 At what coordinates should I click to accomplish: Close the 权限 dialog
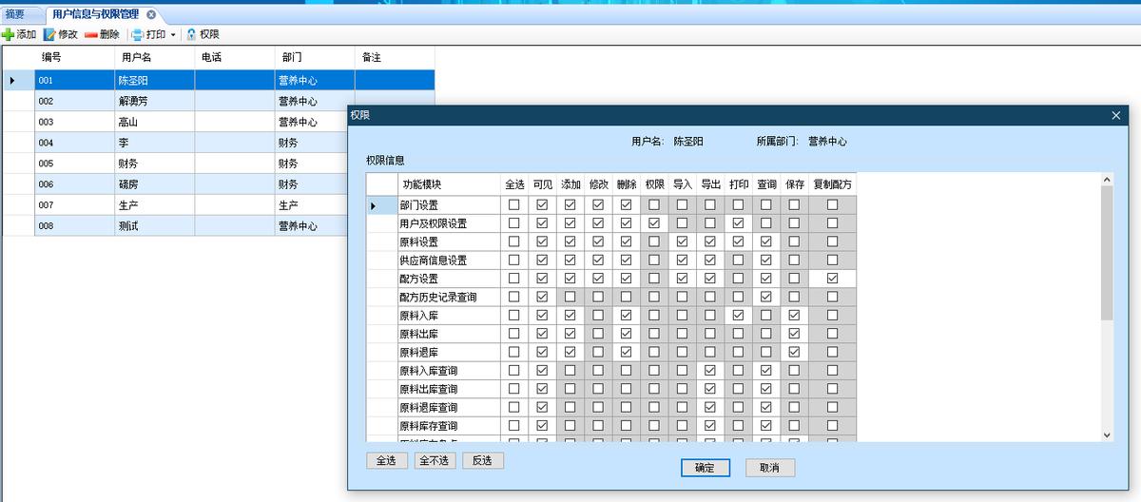tap(1116, 115)
